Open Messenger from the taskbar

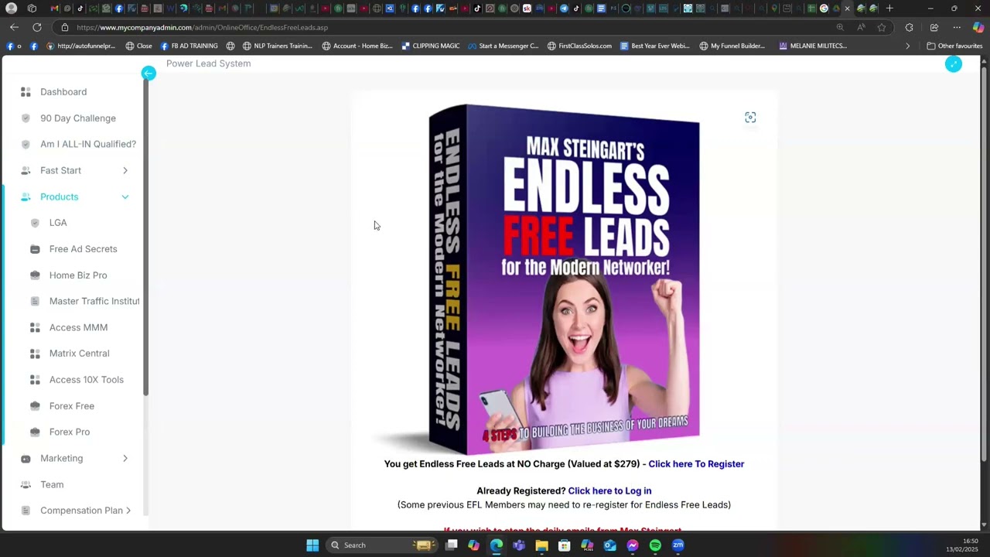[x=633, y=545]
